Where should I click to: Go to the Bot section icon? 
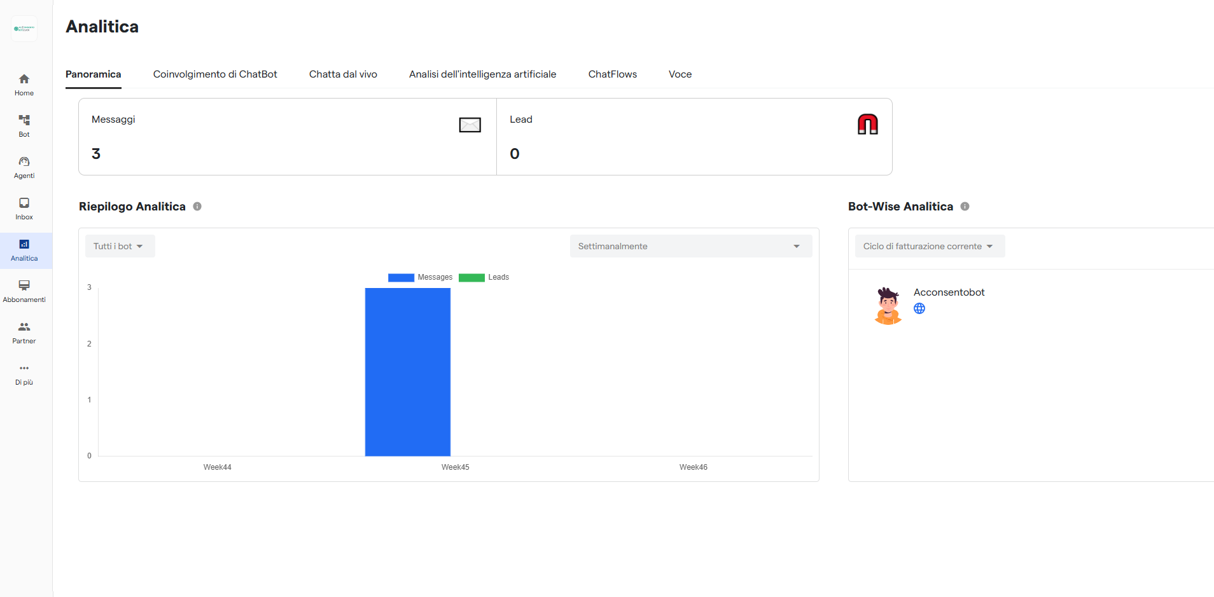(24, 120)
